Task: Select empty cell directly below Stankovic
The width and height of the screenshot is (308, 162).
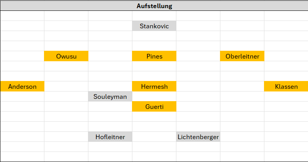Action: [154, 36]
